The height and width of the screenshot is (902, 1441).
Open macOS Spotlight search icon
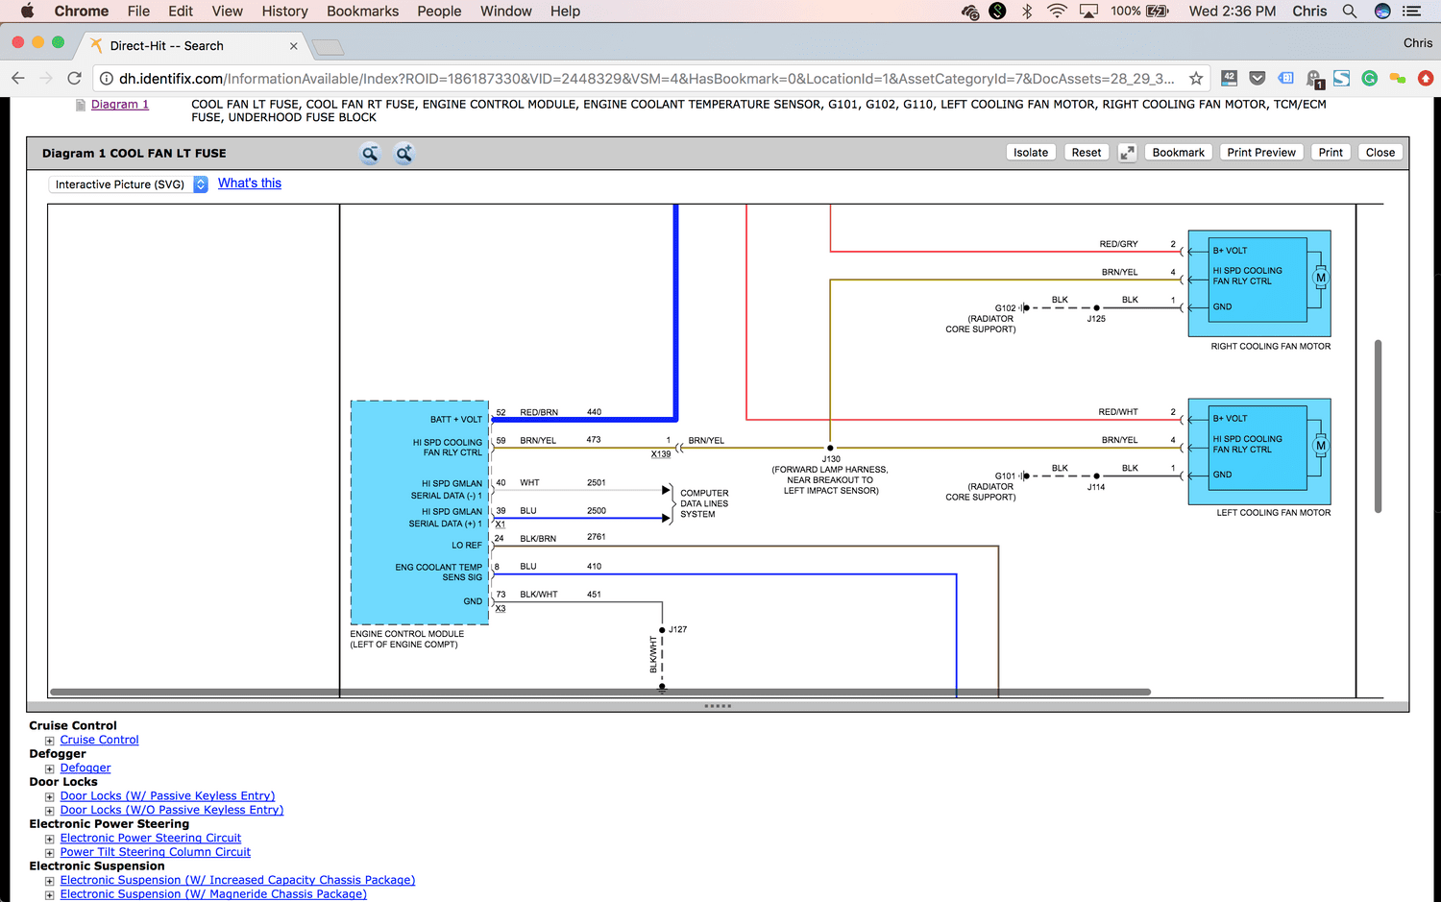click(x=1350, y=11)
